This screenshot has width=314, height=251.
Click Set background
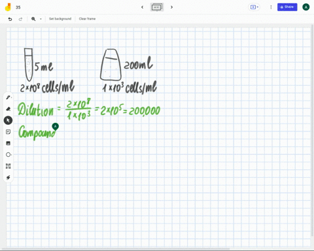click(60, 19)
